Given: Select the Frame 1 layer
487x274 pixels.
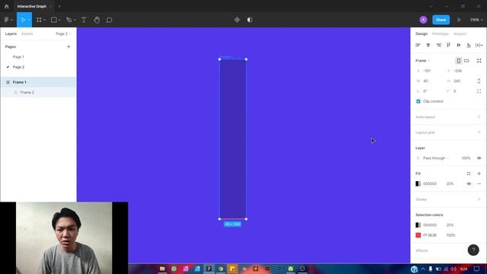Looking at the screenshot, I should click(x=39, y=82).
